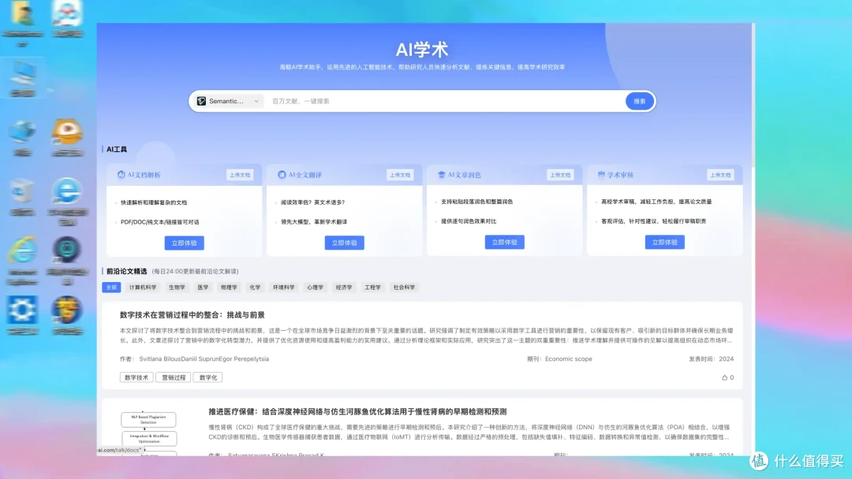
Task: Click the text 提供逐句润色效果对比
Action: coord(469,221)
